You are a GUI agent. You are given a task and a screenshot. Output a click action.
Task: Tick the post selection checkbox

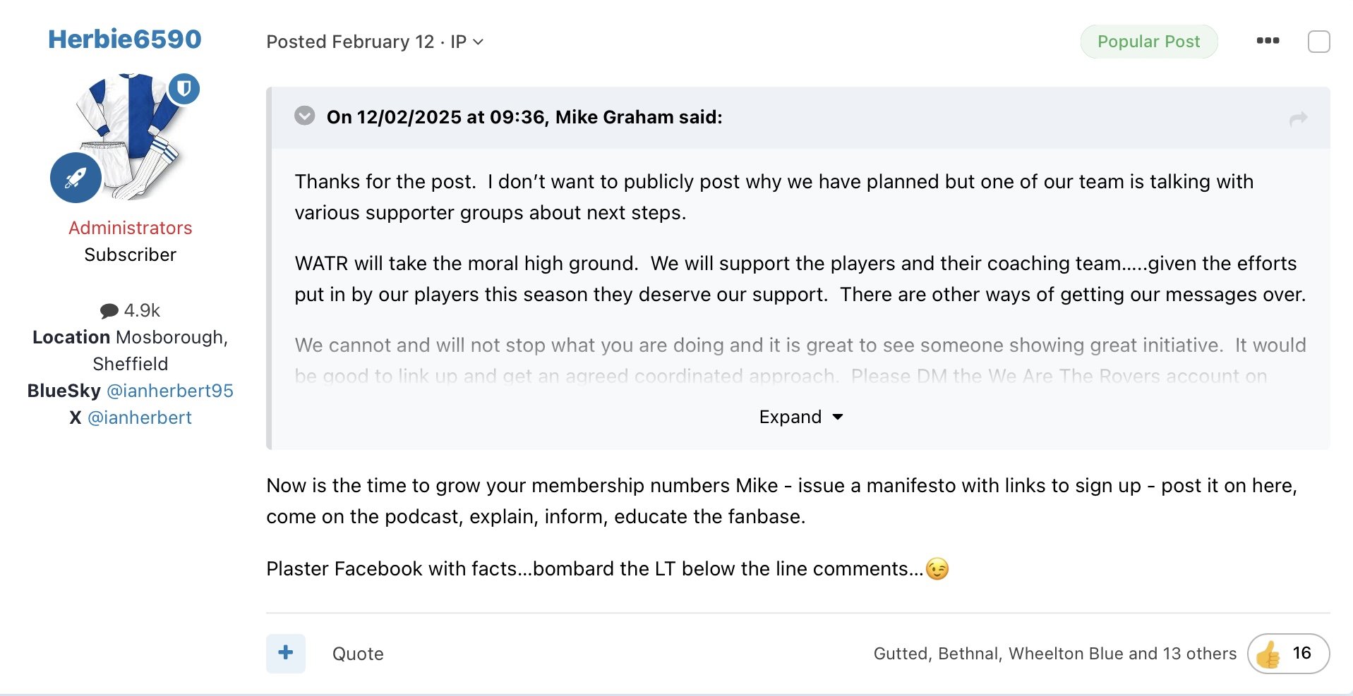[x=1318, y=42]
